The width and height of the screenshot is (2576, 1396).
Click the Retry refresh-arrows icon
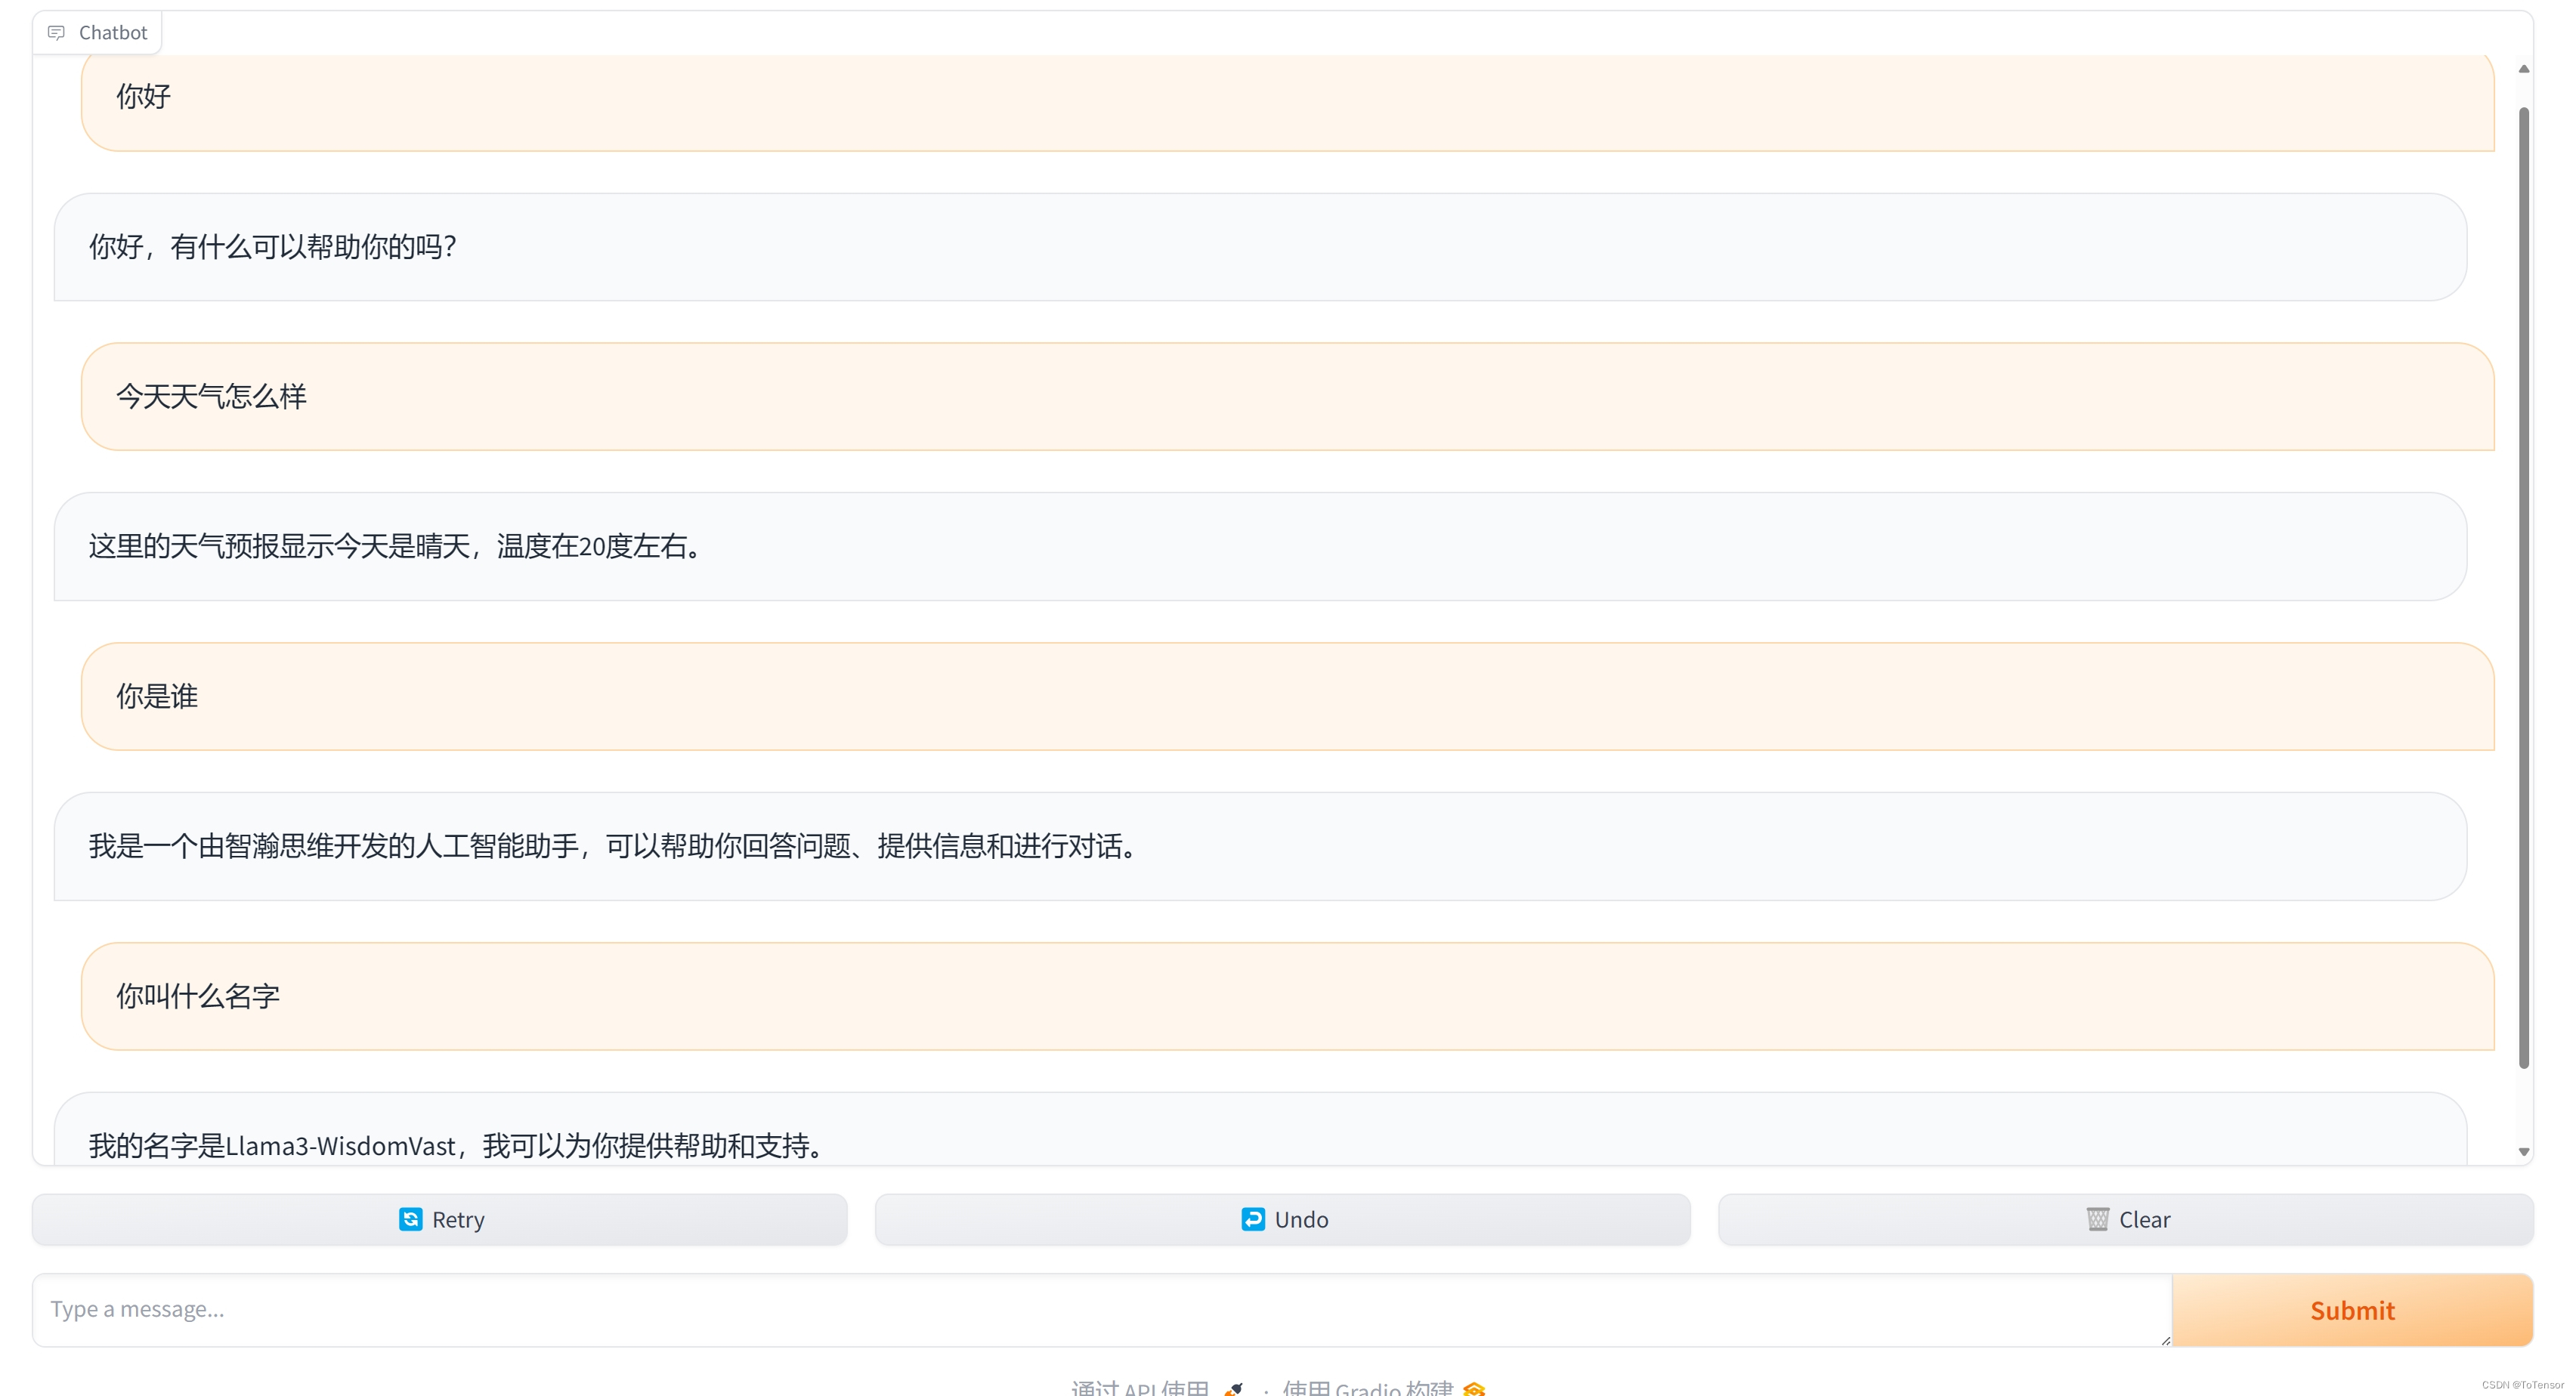point(410,1219)
